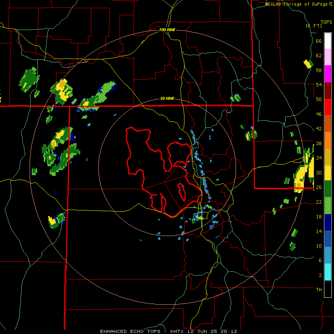Select the "26" legend value

pyautogui.click(x=319, y=187)
